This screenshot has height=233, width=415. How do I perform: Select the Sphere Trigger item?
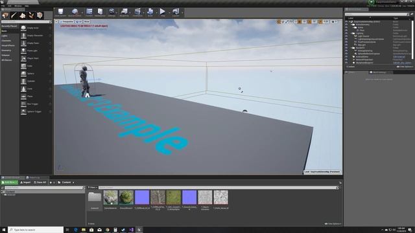point(36,112)
